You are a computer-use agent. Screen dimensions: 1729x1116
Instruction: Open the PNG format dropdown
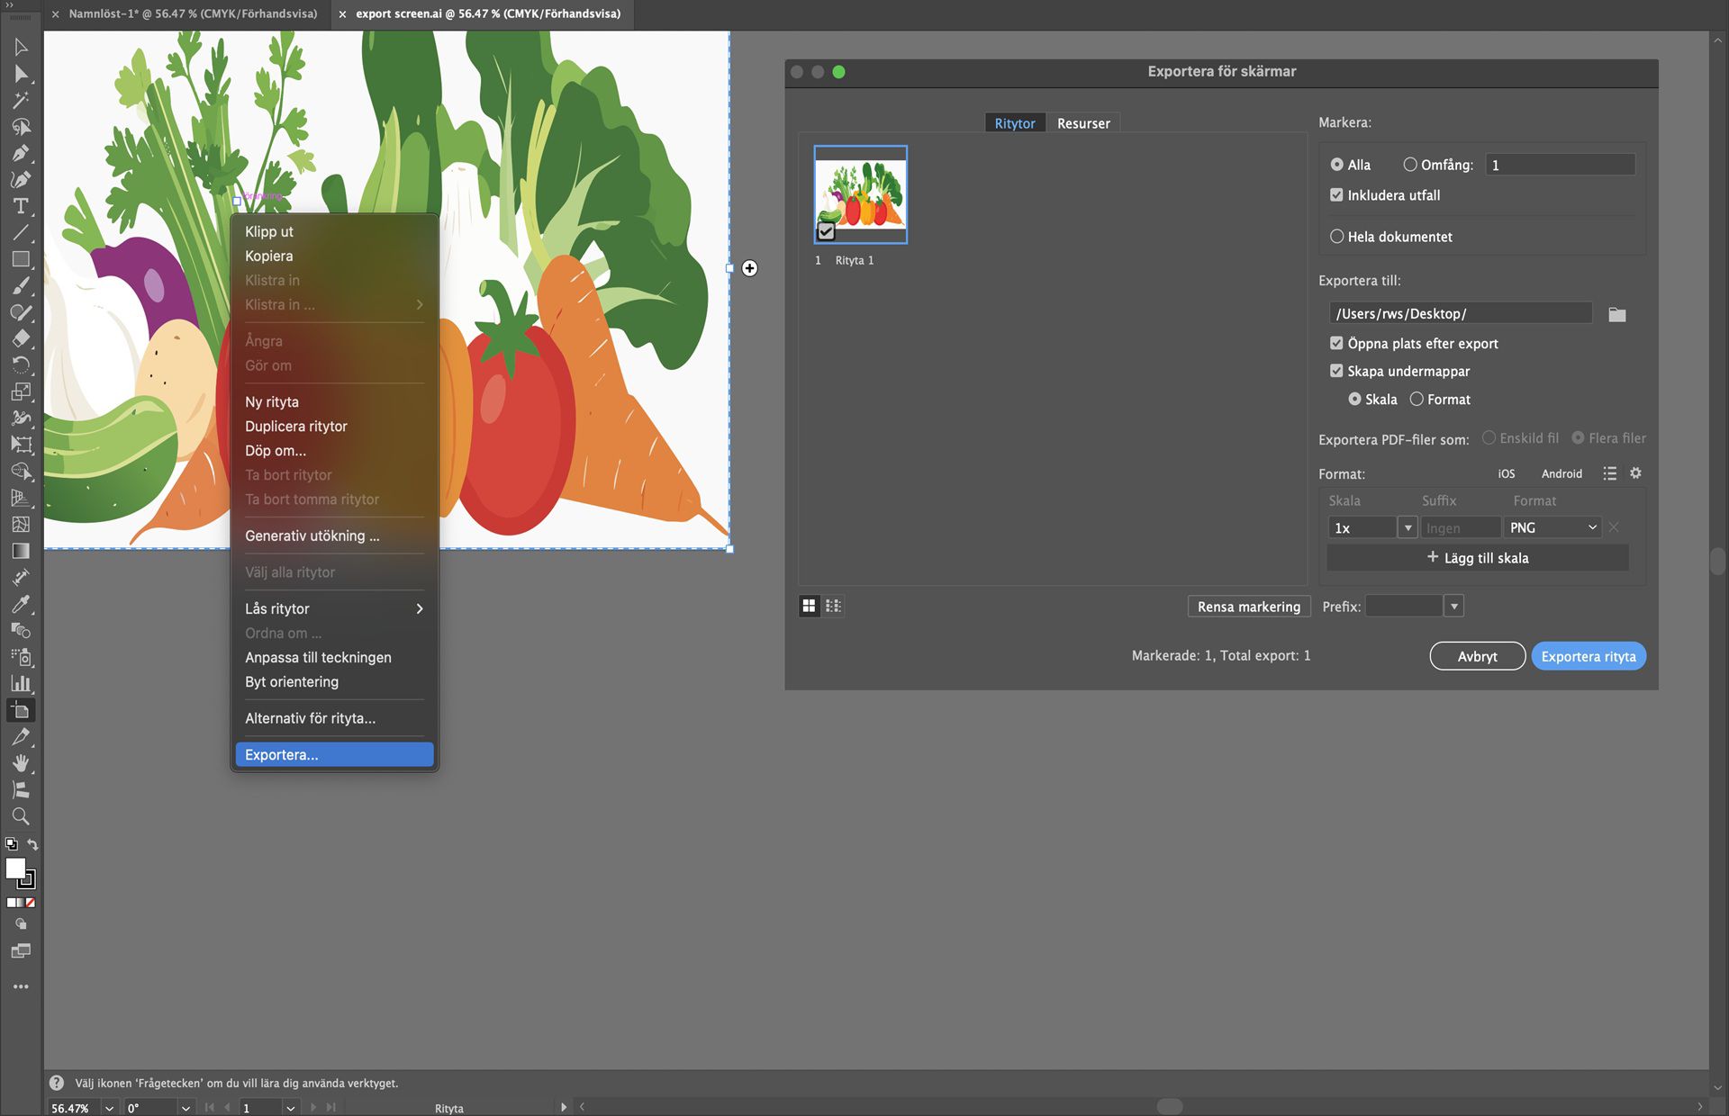tap(1553, 527)
